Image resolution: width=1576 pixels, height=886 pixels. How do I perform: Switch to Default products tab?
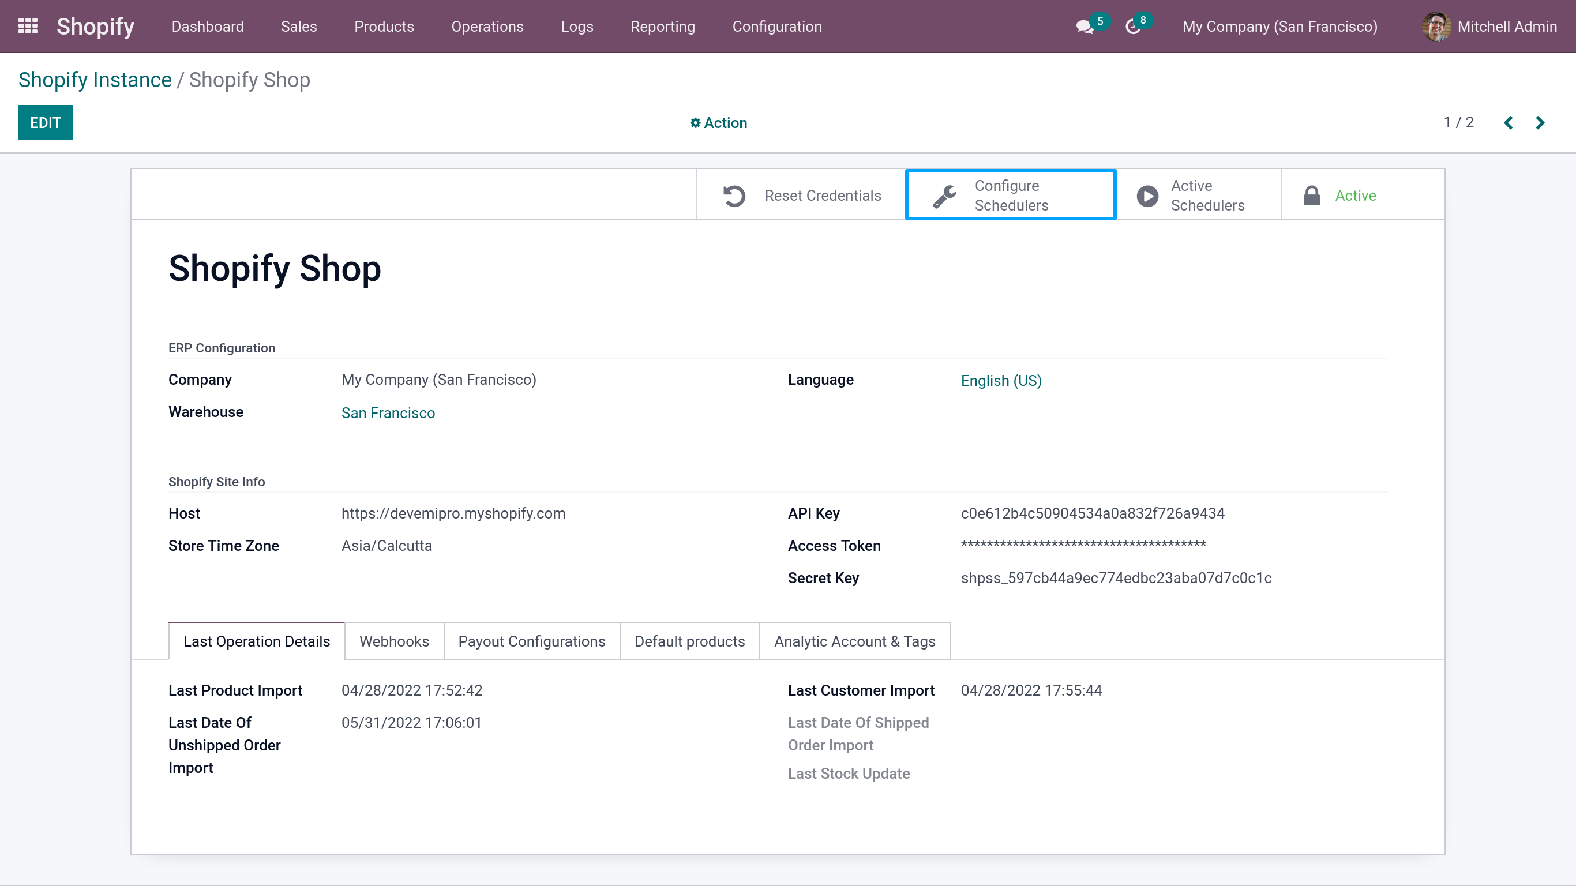689,641
